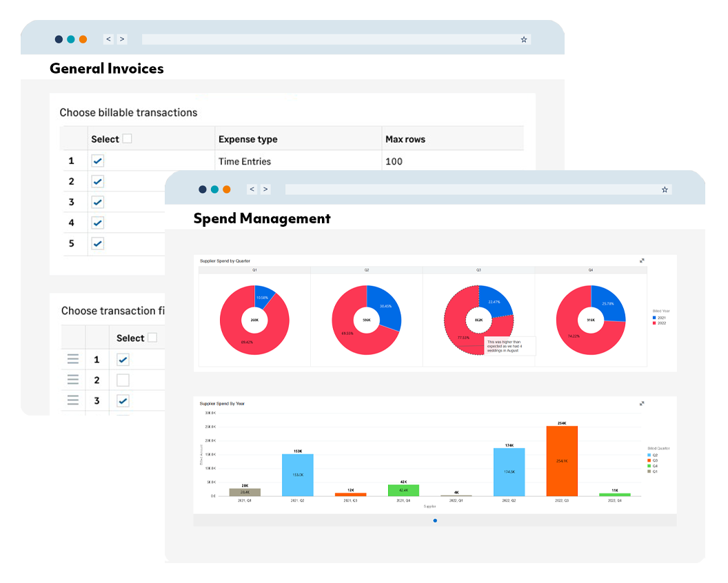Click the expand icon on Supplier Spend by Quarter
The image size is (728, 583).
coord(642,260)
